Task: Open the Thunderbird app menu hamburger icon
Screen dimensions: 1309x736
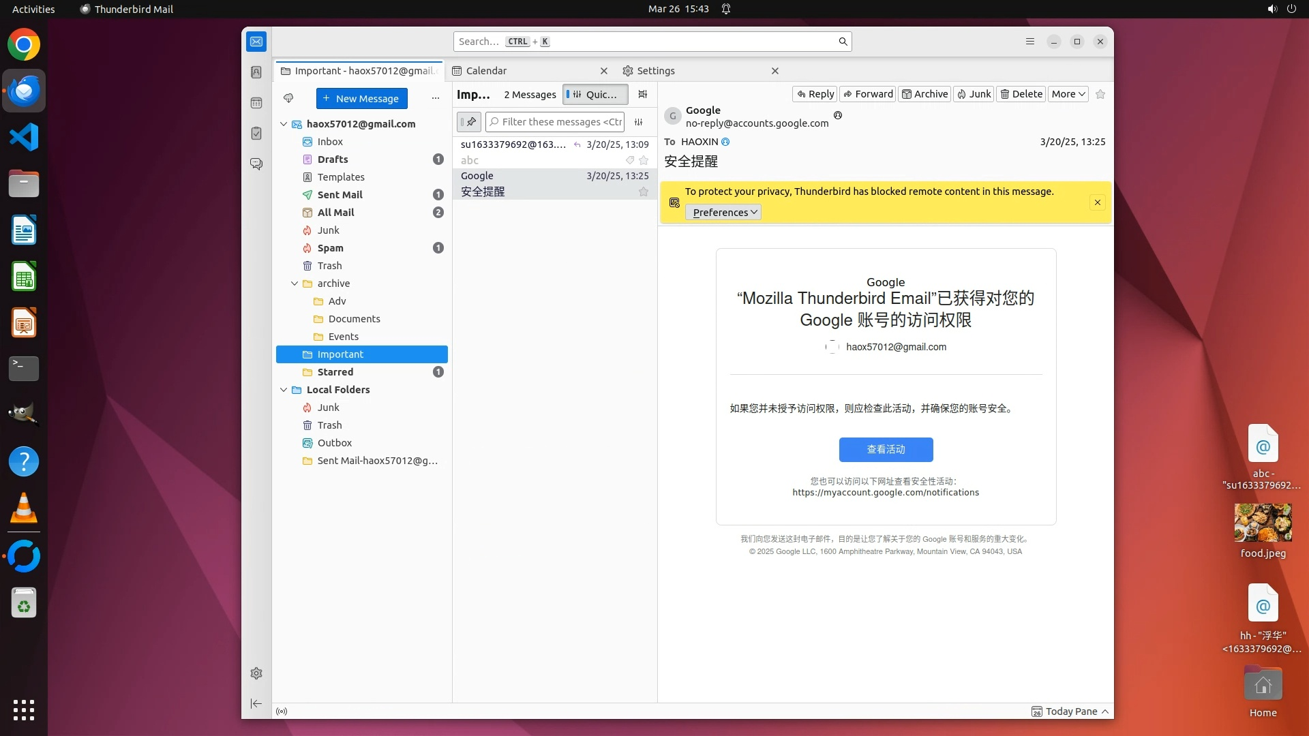Action: point(1030,42)
